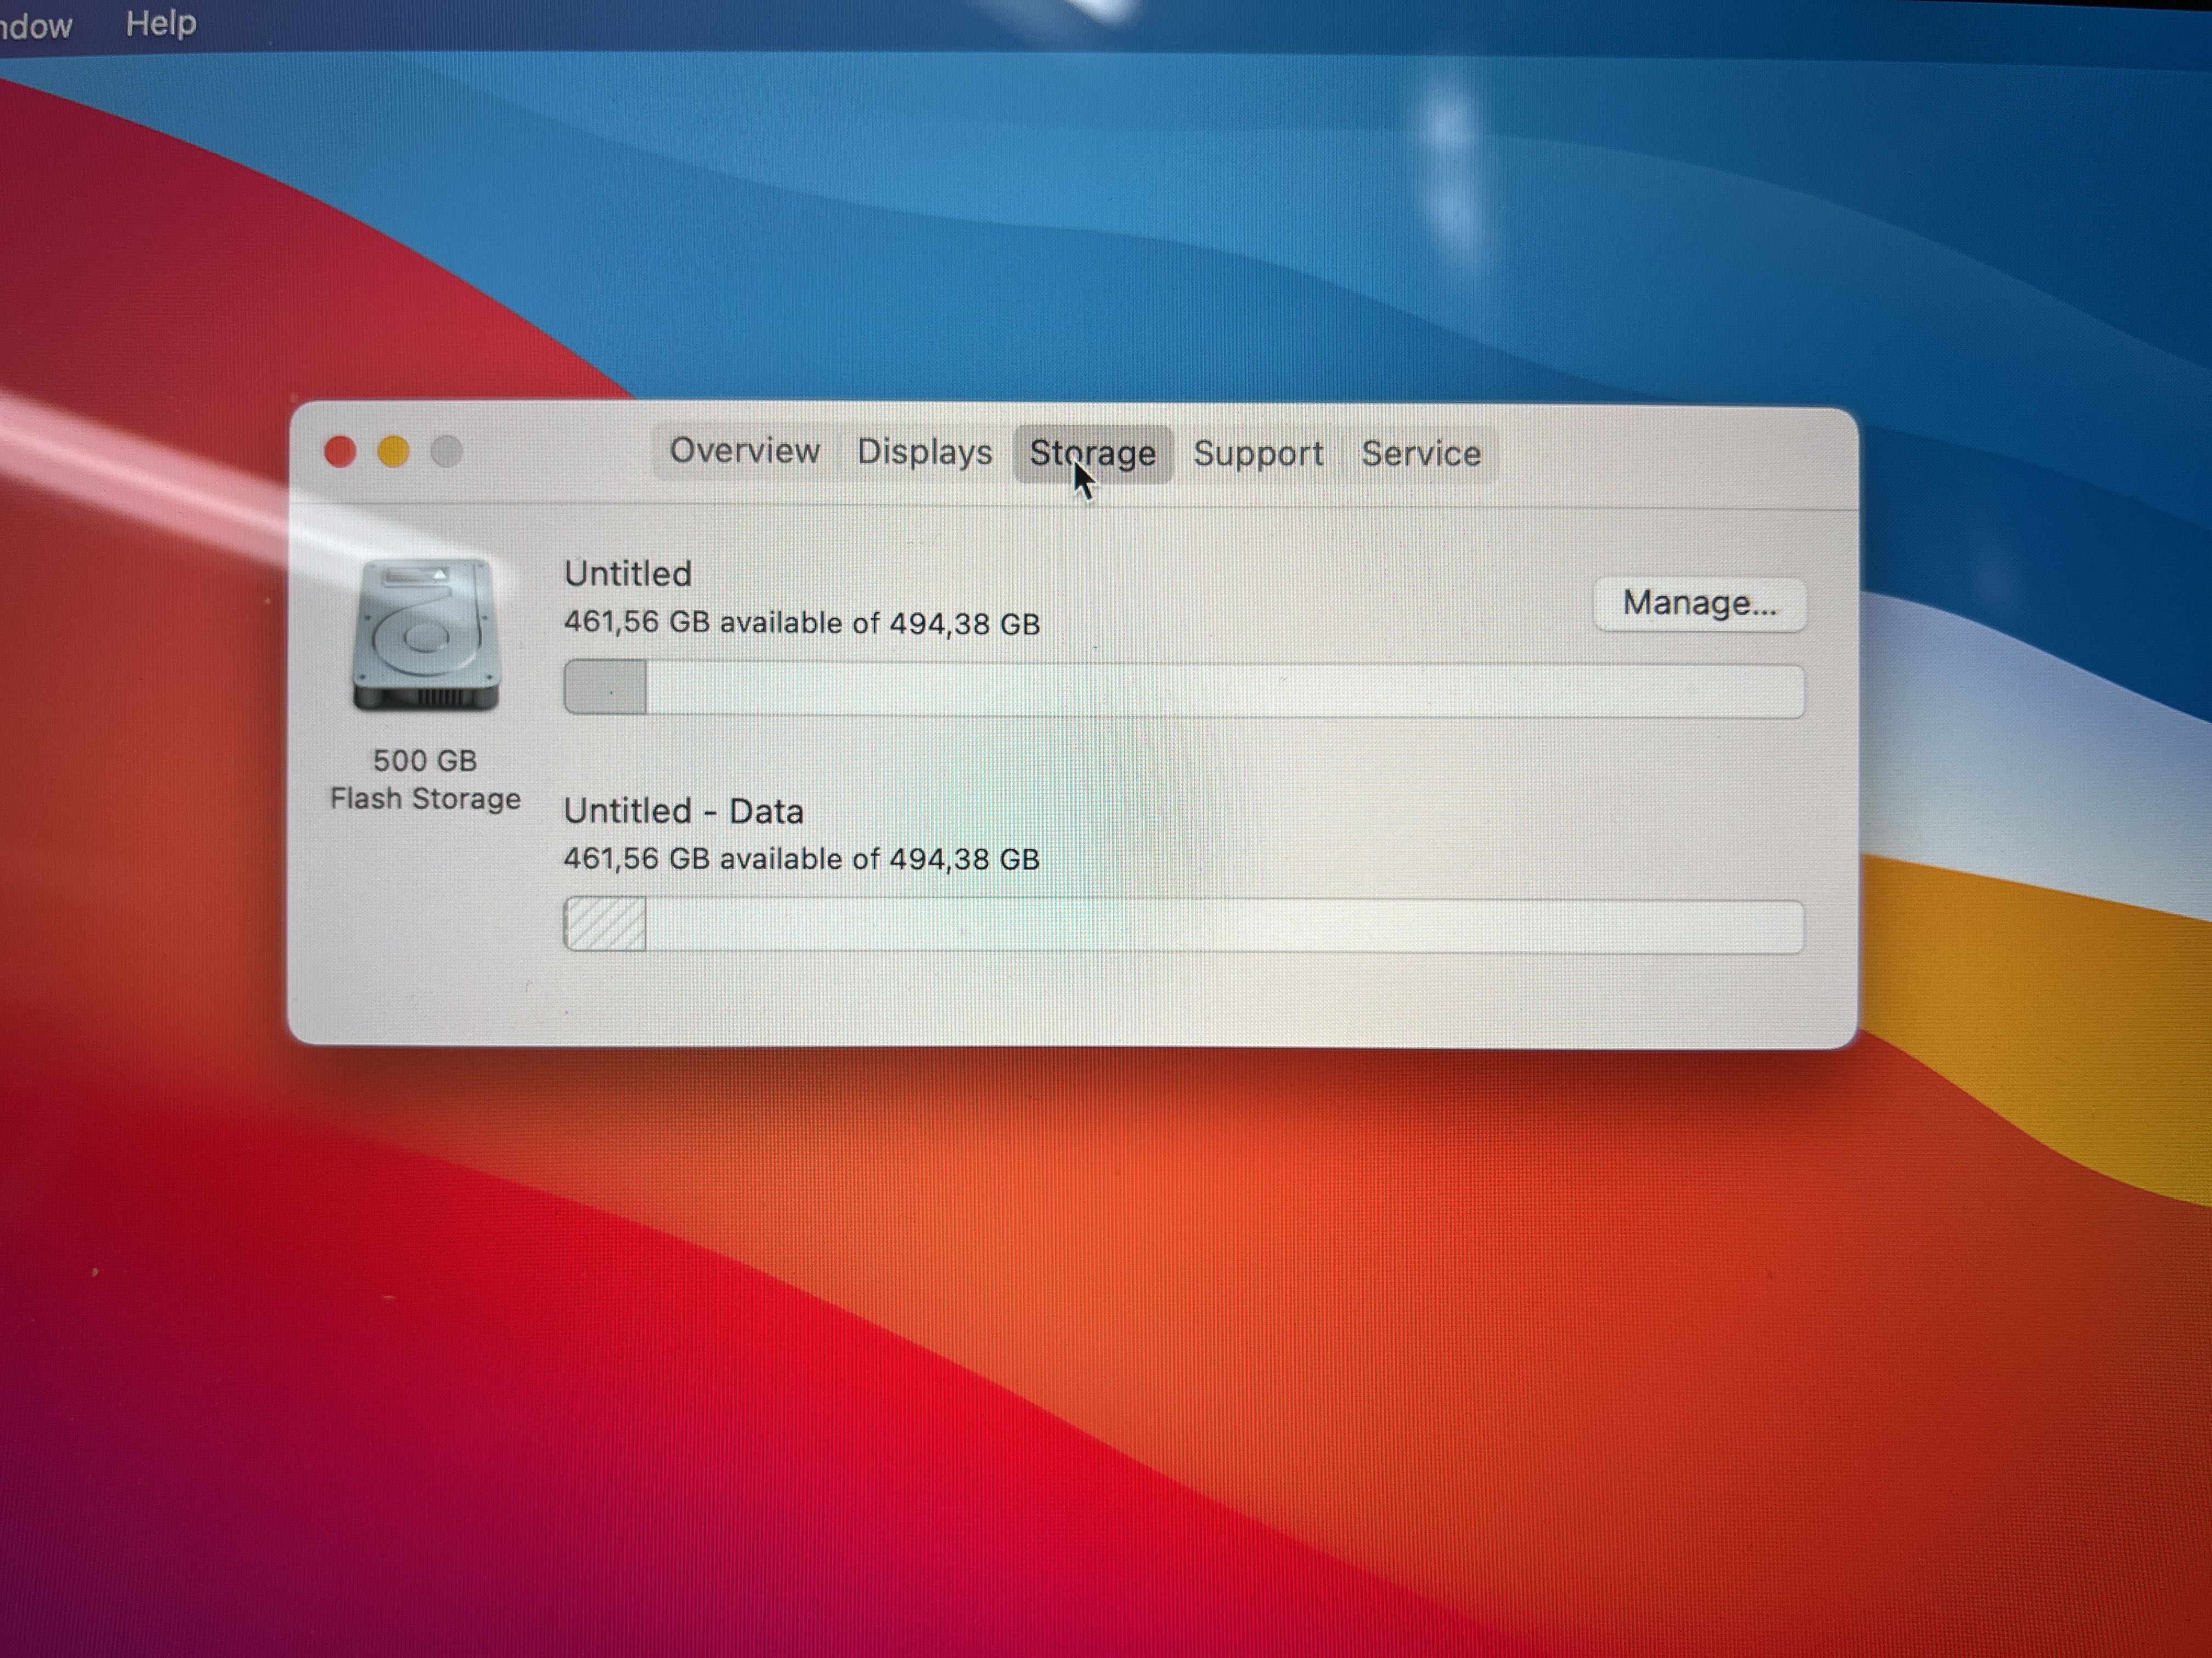
Task: Open the Displays tab
Action: 924,453
